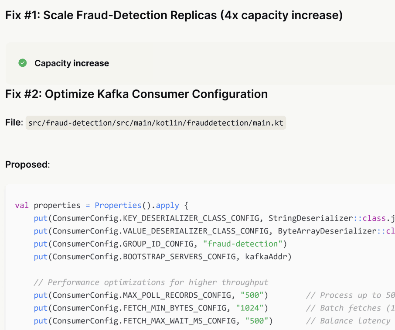Click the "Proposed:" label
The image size is (395, 330).
(x=27, y=165)
